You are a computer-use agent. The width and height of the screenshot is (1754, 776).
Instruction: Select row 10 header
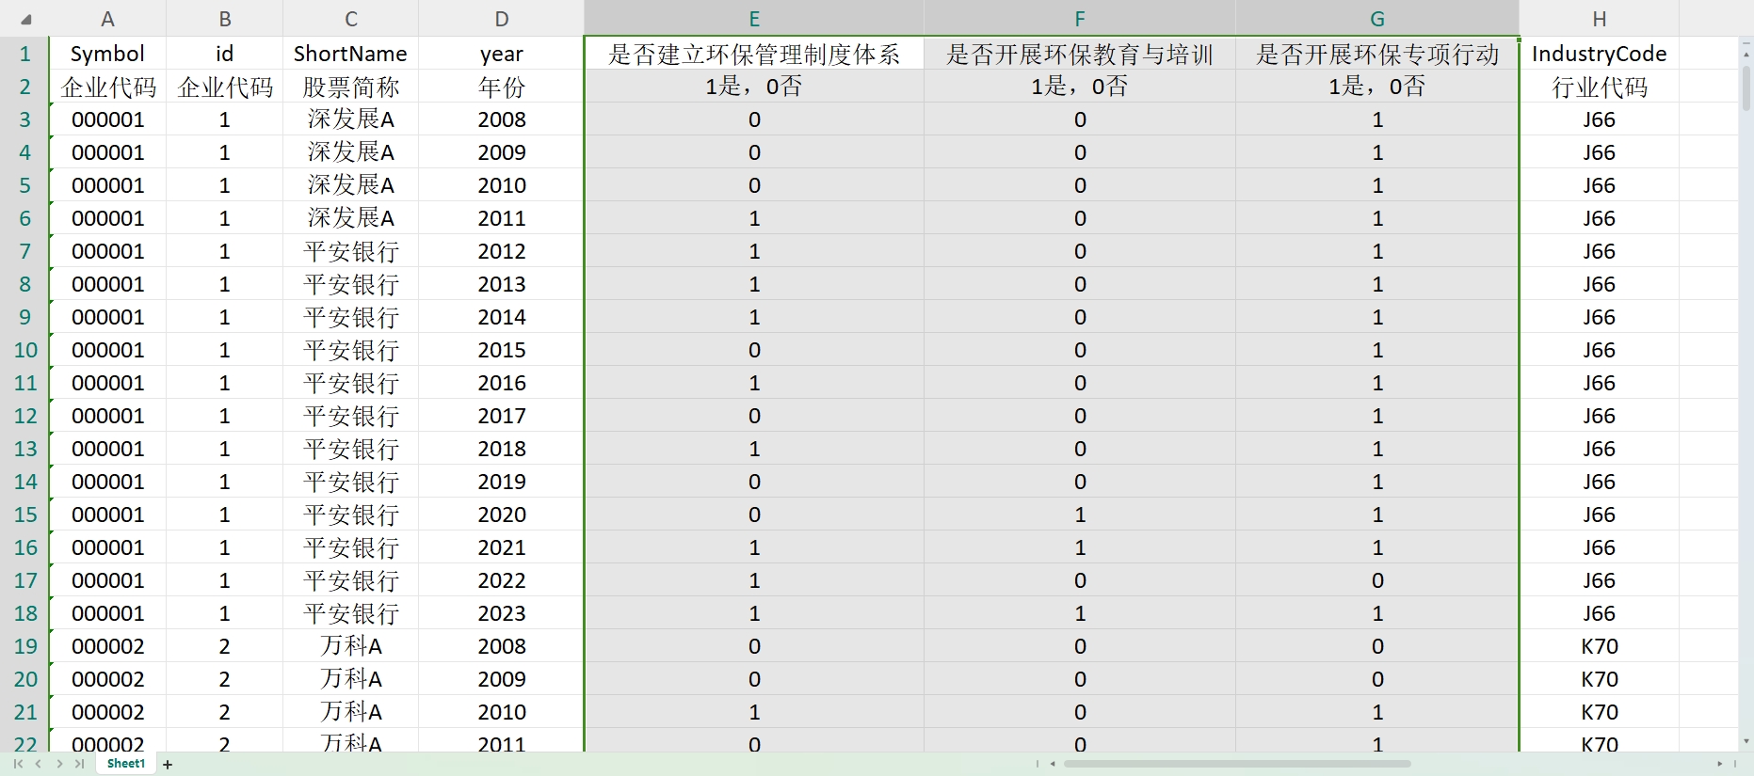pos(24,350)
